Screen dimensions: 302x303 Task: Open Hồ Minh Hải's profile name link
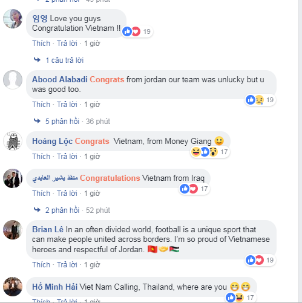55,287
